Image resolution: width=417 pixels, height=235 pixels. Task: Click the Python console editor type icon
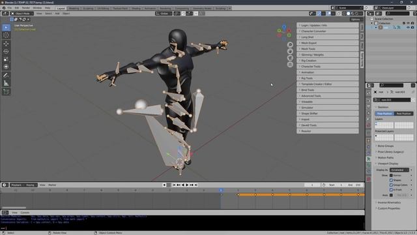[5, 213]
